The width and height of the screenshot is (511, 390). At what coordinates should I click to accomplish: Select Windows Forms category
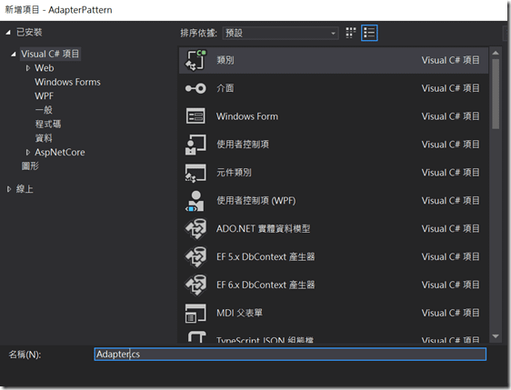(67, 82)
